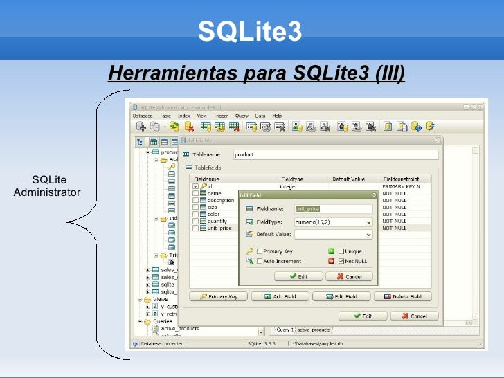Click the Add Field button

[280, 297]
